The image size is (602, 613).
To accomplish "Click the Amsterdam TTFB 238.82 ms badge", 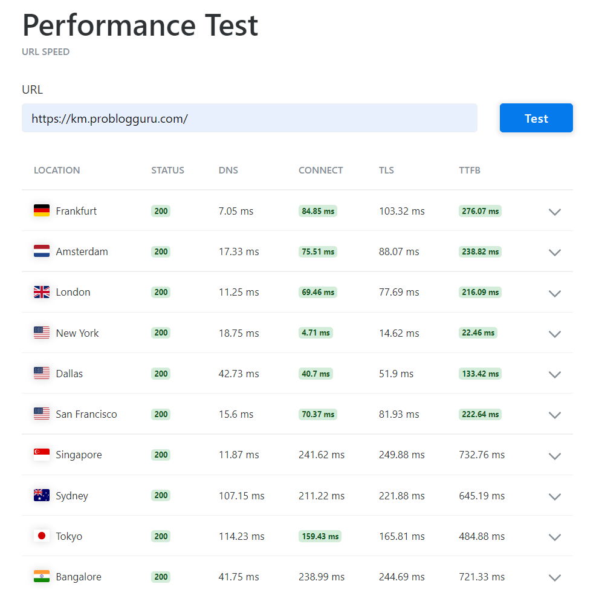I will pos(480,251).
